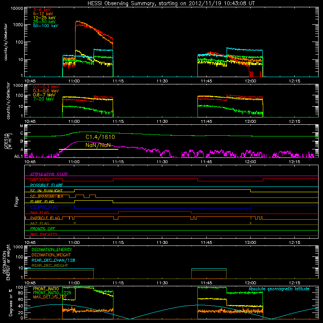Click the HESSI Observing Summary title text

pyautogui.click(x=171, y=4)
